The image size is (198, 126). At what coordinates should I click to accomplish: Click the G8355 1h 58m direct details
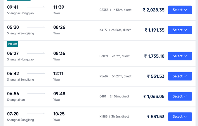(115, 10)
